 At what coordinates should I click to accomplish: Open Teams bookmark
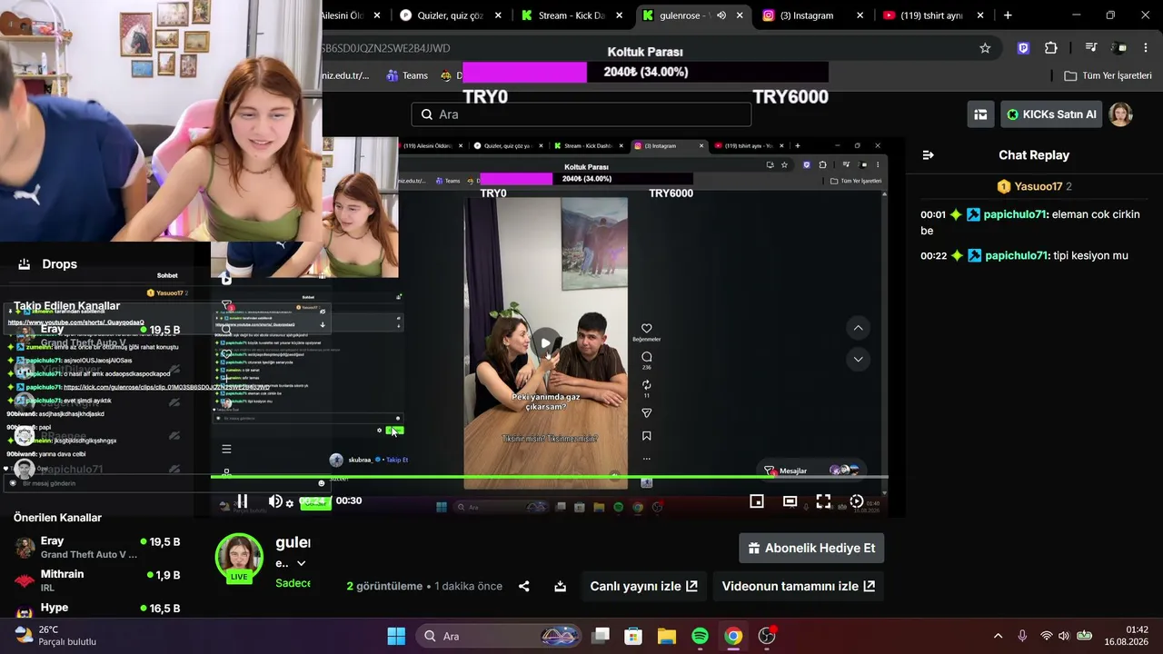point(407,75)
